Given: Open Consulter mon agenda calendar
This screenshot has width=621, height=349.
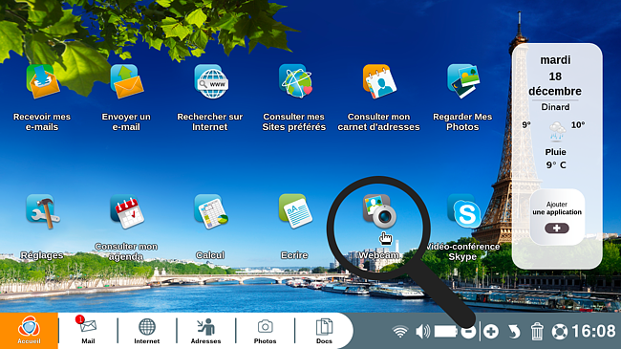Looking at the screenshot, I should (x=127, y=211).
